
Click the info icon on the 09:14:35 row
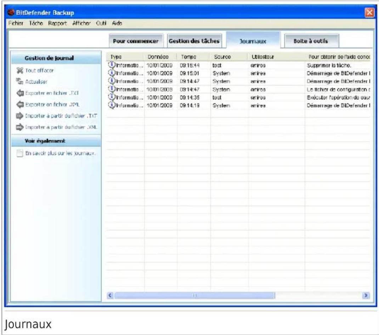112,97
